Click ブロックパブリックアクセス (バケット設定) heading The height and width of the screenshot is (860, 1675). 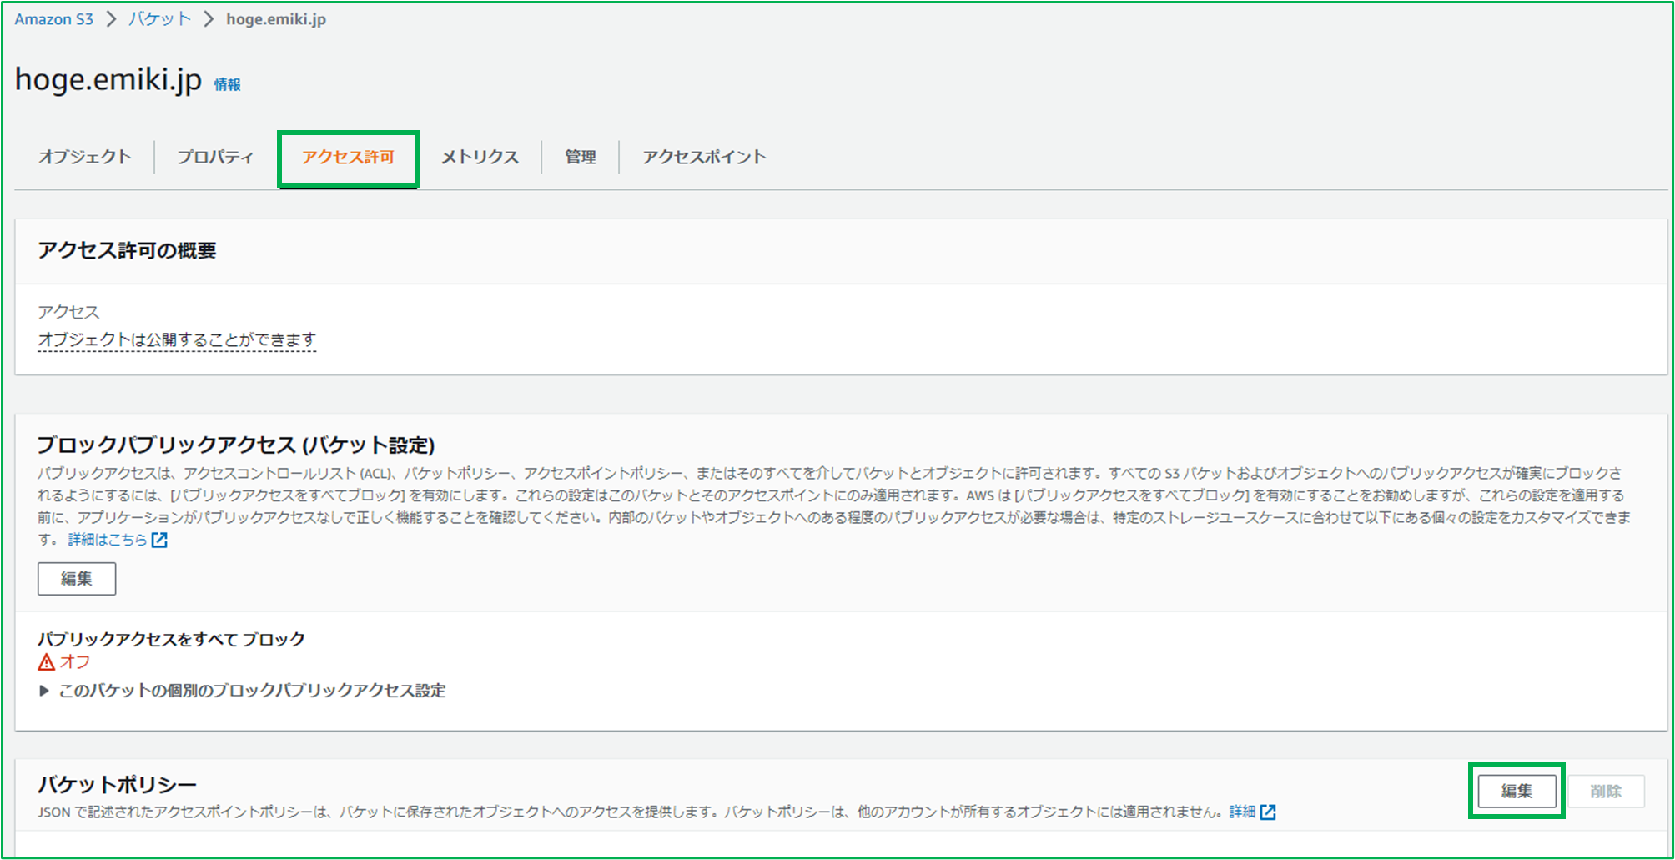pyautogui.click(x=236, y=445)
